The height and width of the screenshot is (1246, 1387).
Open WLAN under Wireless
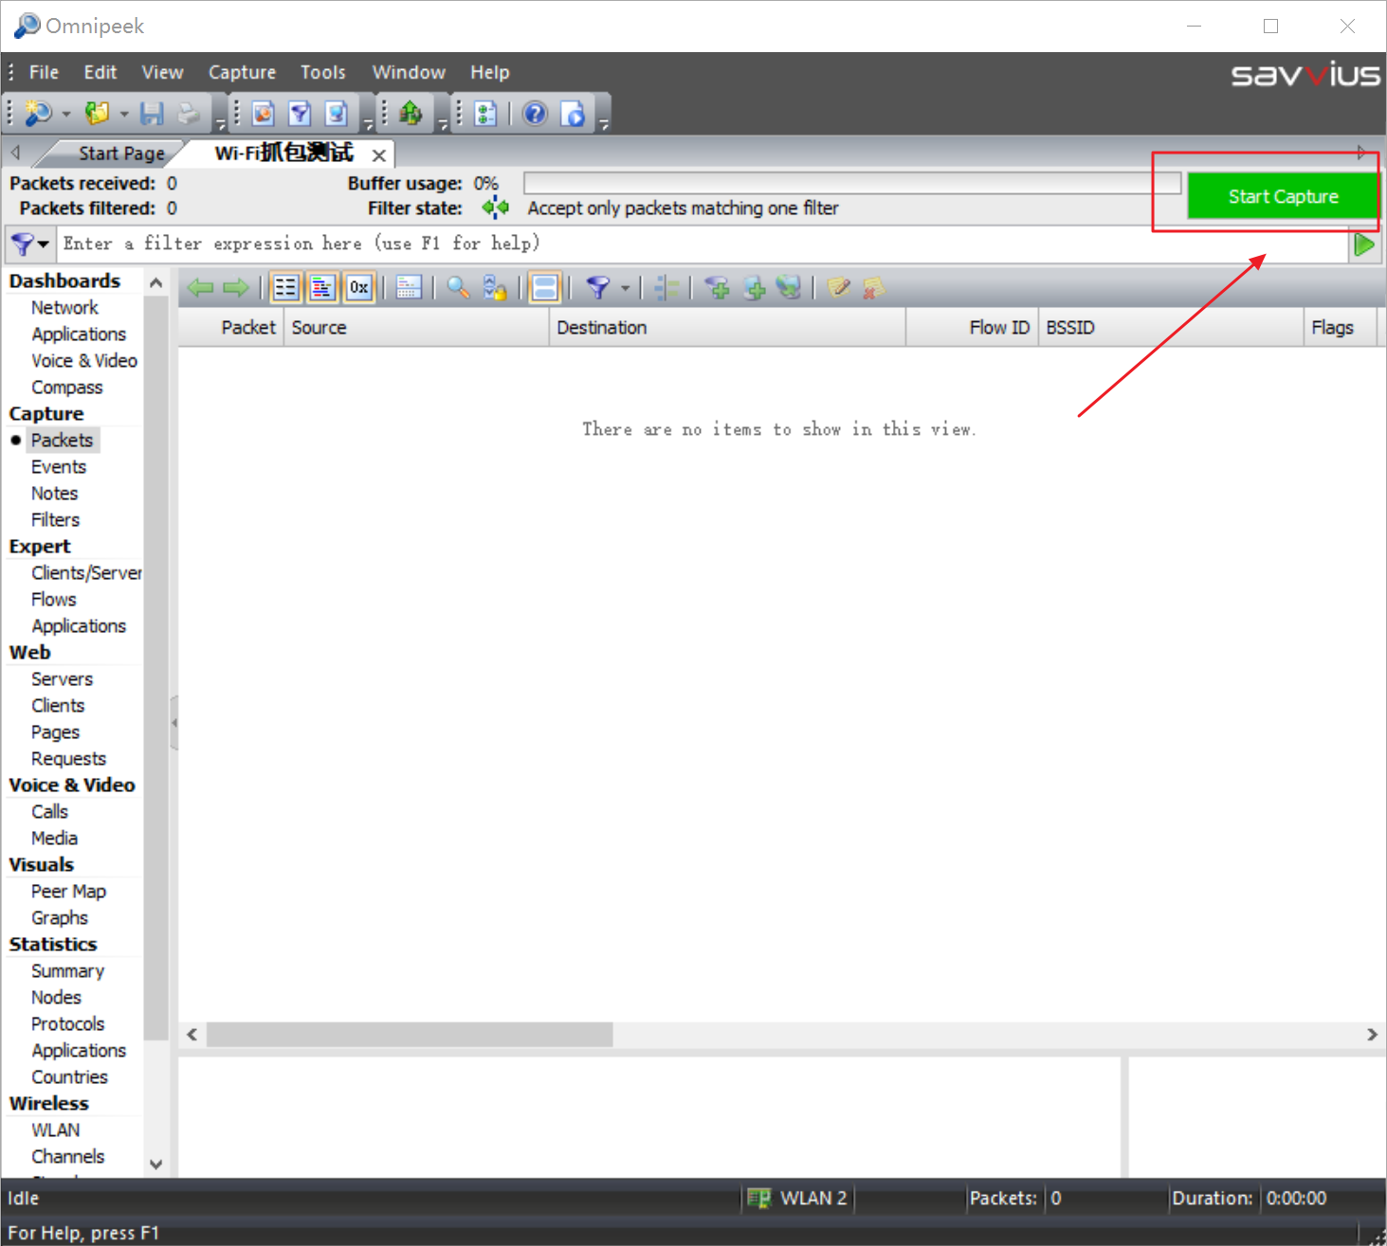tap(56, 1130)
